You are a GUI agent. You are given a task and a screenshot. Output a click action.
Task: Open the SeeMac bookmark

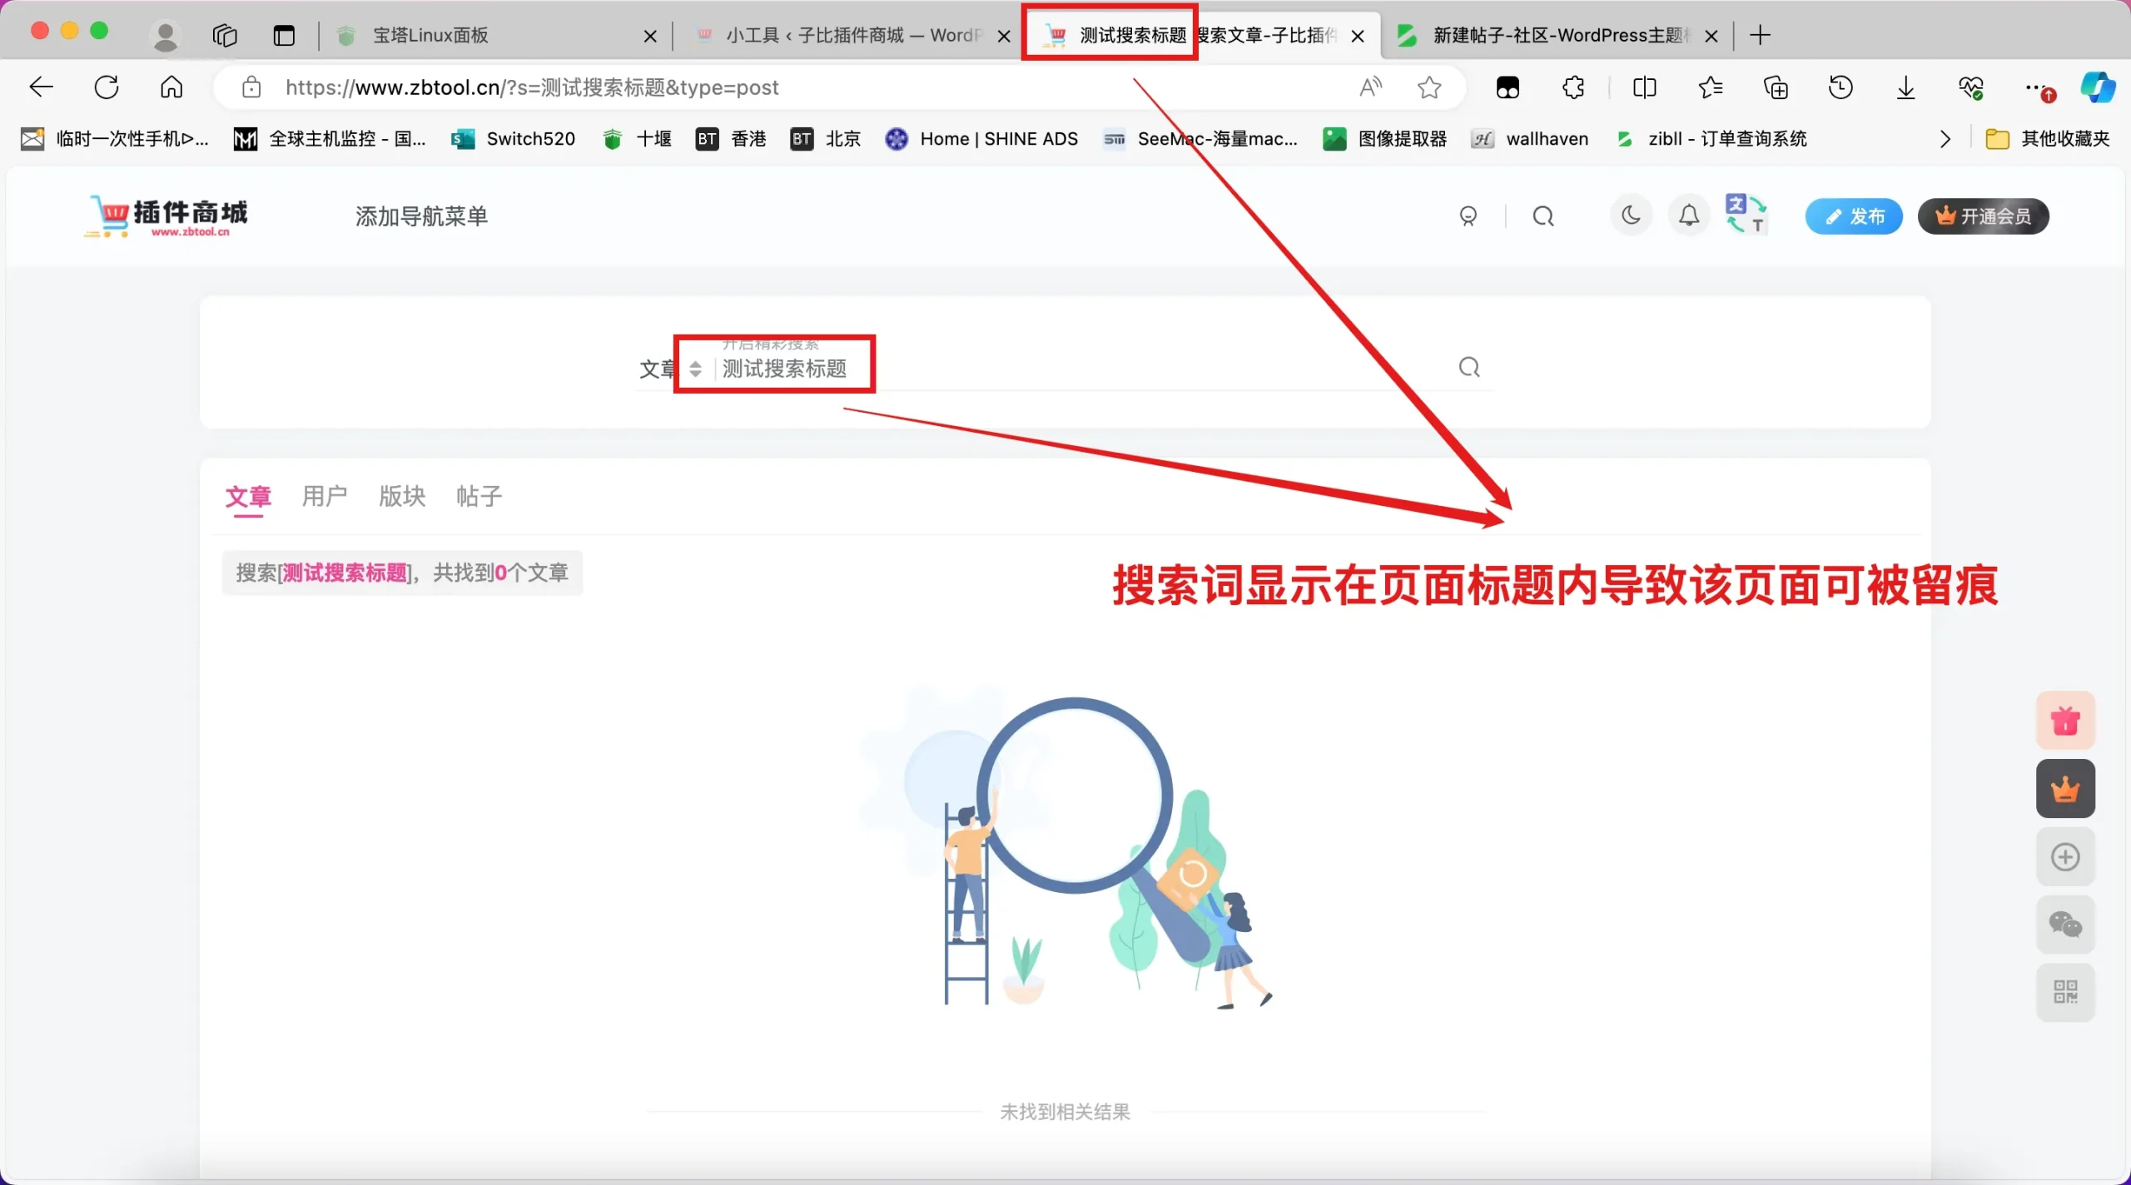pyautogui.click(x=1200, y=139)
